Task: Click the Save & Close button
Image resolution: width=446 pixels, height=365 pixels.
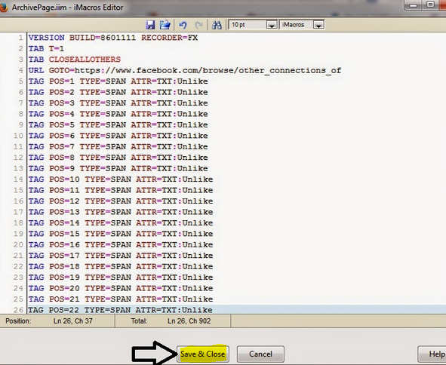Action: (202, 354)
